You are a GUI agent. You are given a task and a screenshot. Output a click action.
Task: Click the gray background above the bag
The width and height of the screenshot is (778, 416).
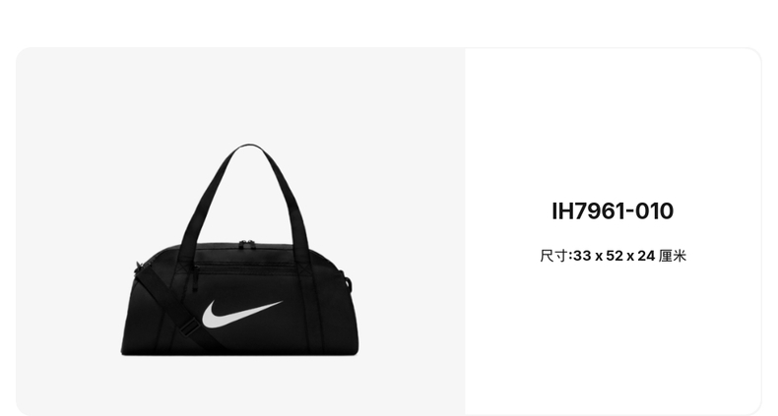[x=240, y=94]
